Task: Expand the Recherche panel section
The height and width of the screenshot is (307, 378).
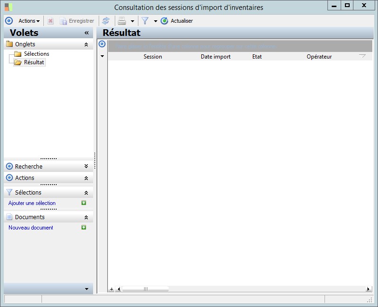Action: (x=86, y=166)
